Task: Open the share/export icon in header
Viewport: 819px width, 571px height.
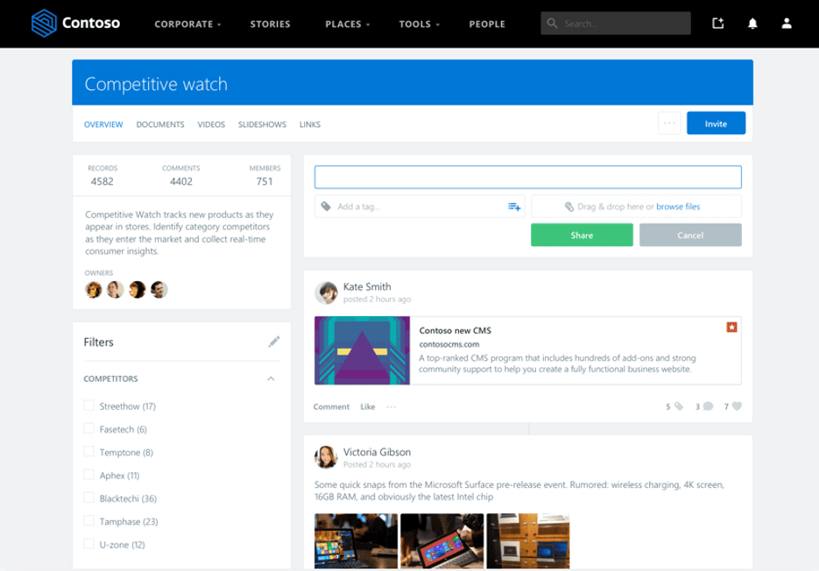Action: pyautogui.click(x=718, y=24)
